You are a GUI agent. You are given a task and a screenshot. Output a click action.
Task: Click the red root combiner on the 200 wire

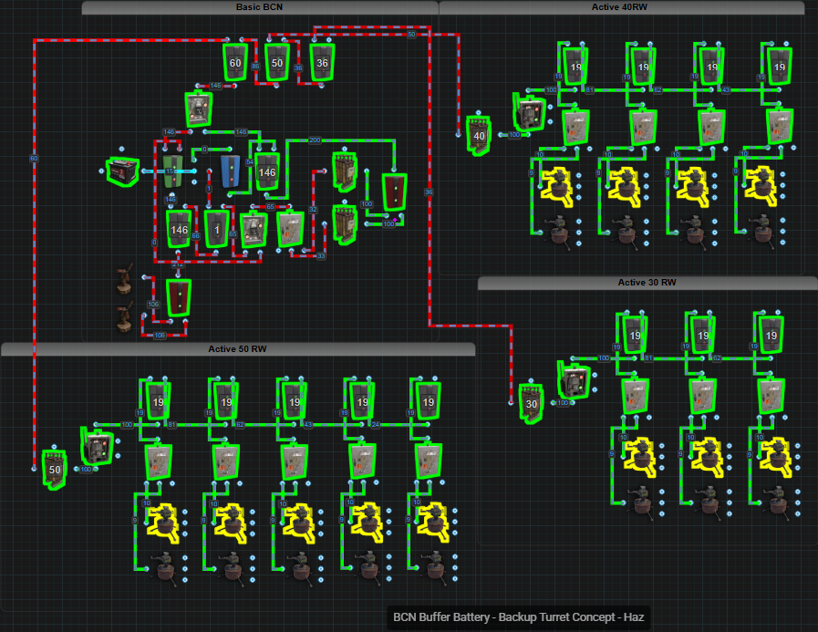(x=394, y=192)
